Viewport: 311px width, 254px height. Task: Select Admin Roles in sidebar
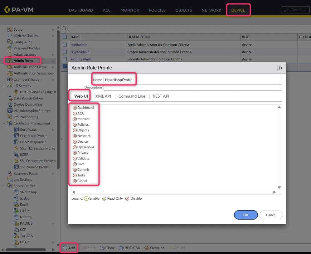(23, 61)
